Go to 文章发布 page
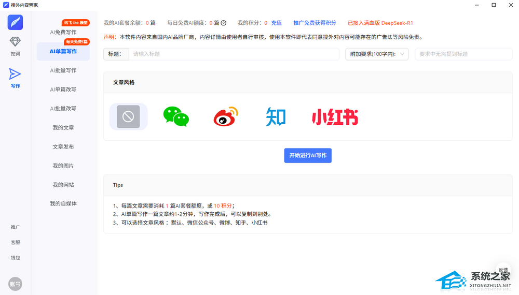Screen dimensions: 519x295 pyautogui.click(x=63, y=147)
